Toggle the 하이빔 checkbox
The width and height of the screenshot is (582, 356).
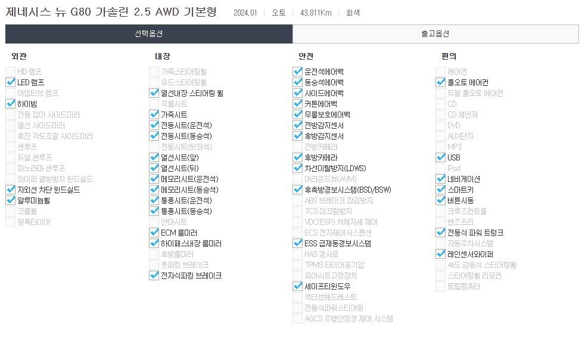tap(10, 104)
